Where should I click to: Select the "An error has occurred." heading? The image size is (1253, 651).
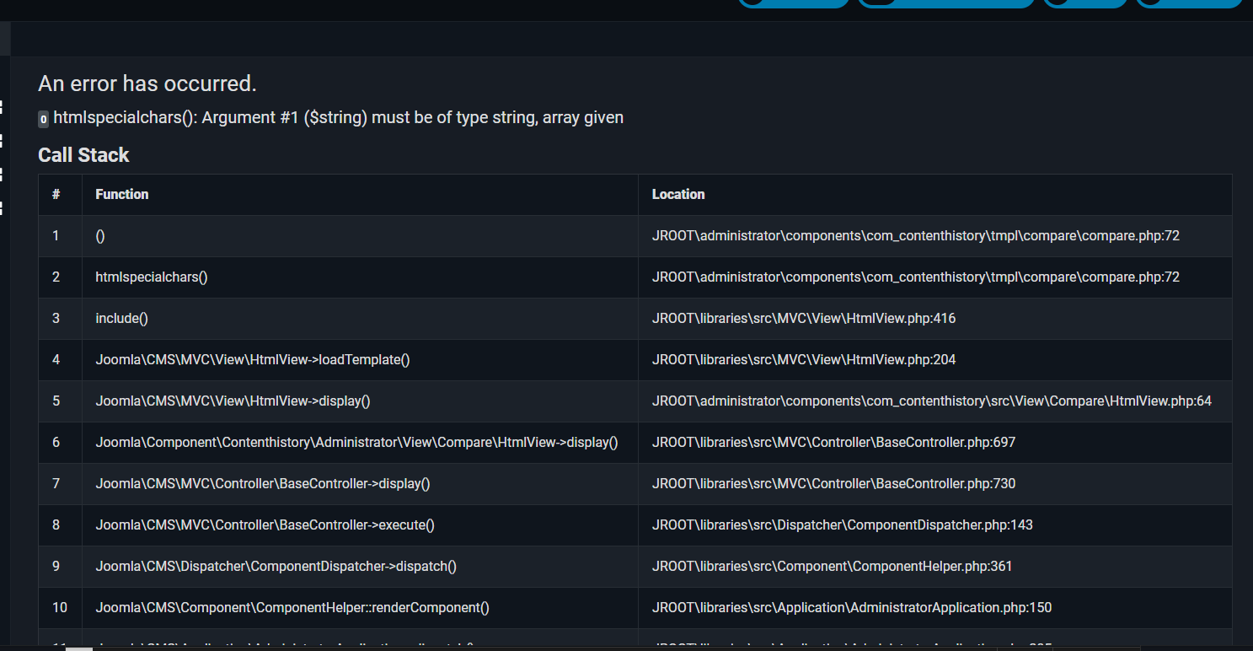tap(147, 83)
